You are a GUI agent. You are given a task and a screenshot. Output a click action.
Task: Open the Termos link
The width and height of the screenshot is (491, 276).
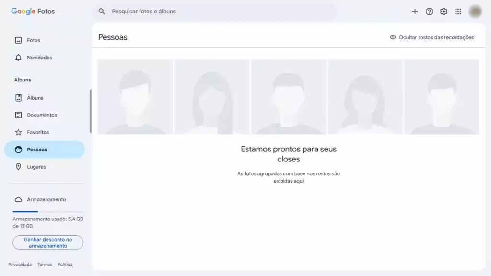click(x=45, y=264)
